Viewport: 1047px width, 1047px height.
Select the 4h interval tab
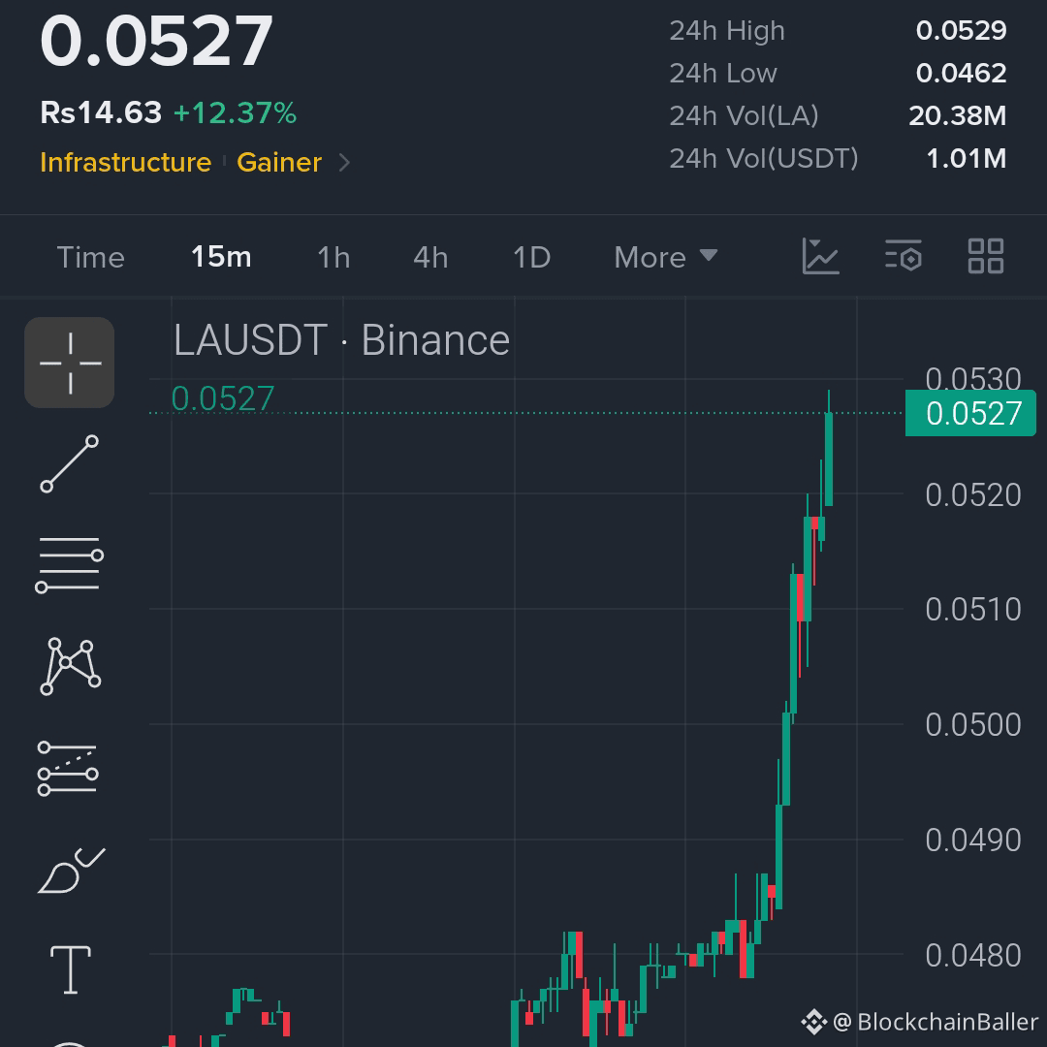(430, 258)
